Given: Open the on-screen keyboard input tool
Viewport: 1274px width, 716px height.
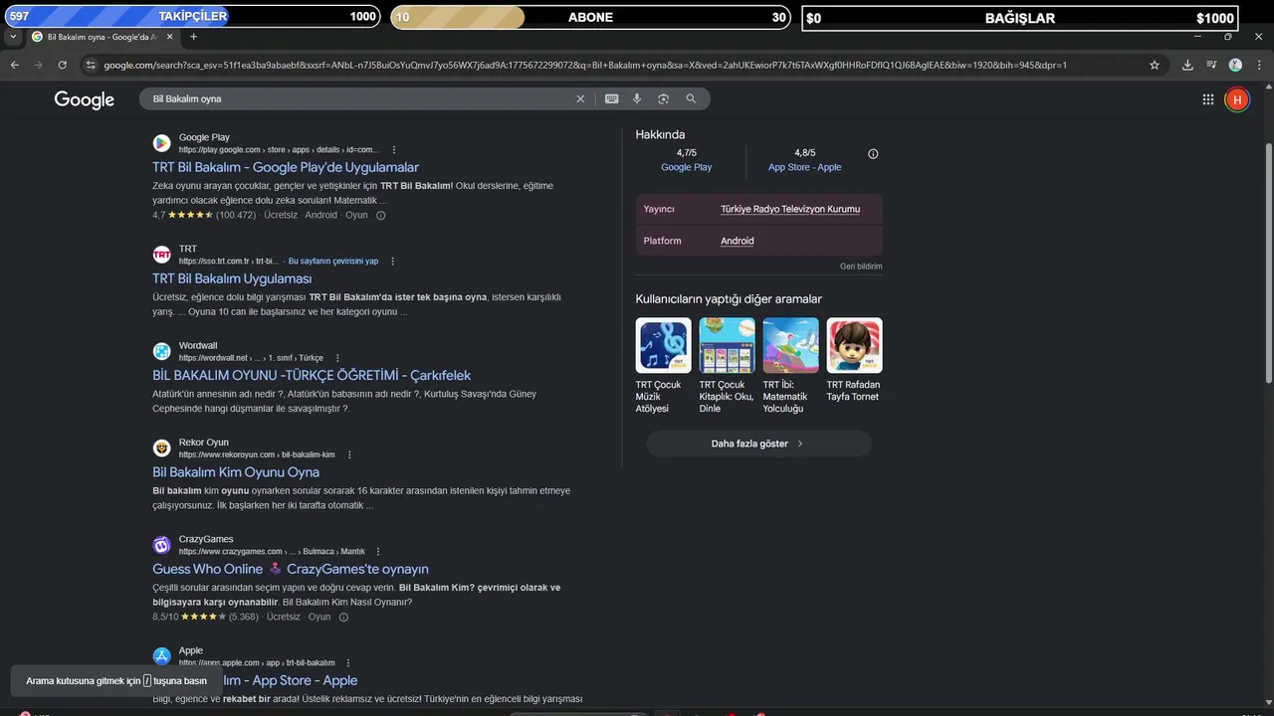Looking at the screenshot, I should click(611, 98).
